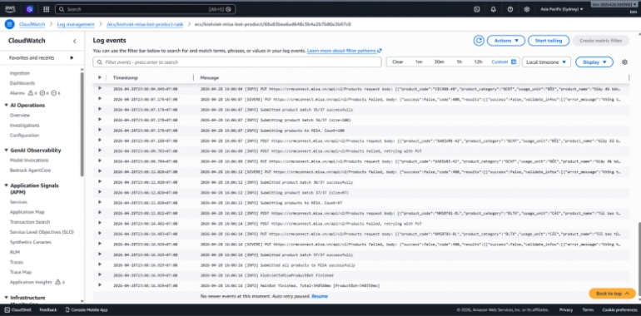This screenshot has width=641, height=316.
Task: Open the AWS services grid menu
Action: (46, 9)
